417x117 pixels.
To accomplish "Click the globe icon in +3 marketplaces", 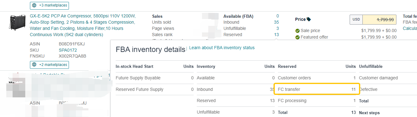I will coord(34,5).
